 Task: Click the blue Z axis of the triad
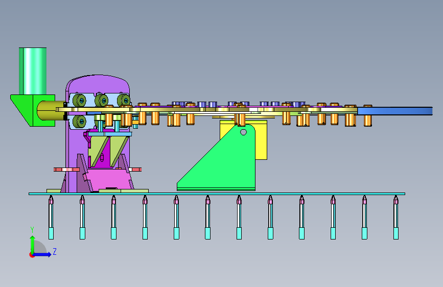pyautogui.click(x=42, y=254)
